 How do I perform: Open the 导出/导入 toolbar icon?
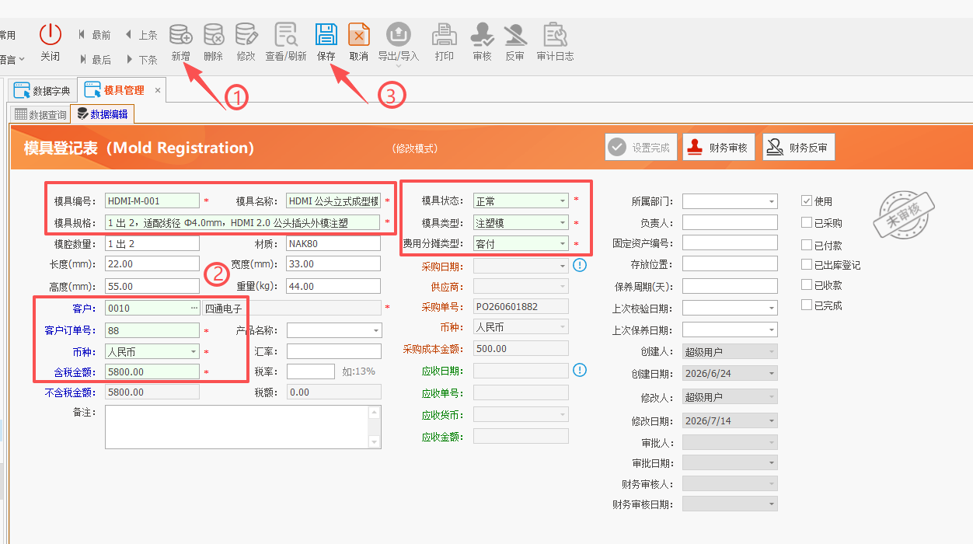coord(399,34)
